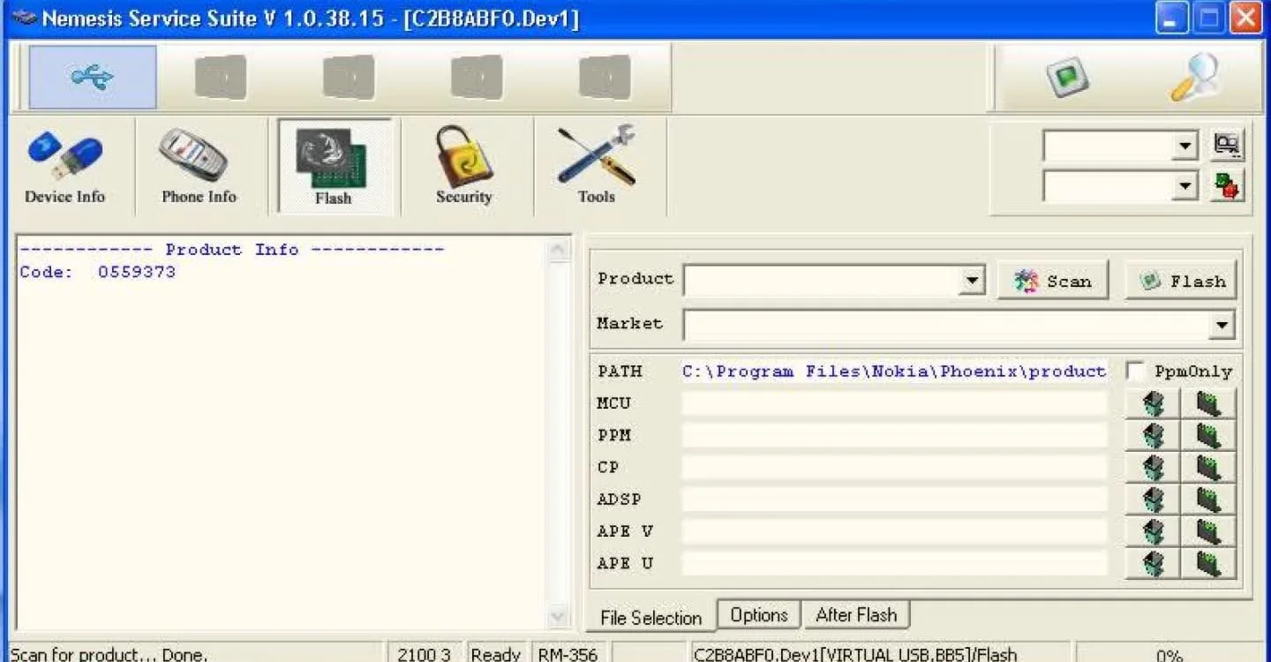Click the green chip icon in top bar
The height and width of the screenshot is (662, 1271).
1067,78
